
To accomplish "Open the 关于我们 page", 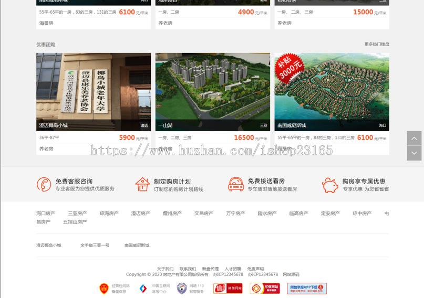I will point(165,269).
